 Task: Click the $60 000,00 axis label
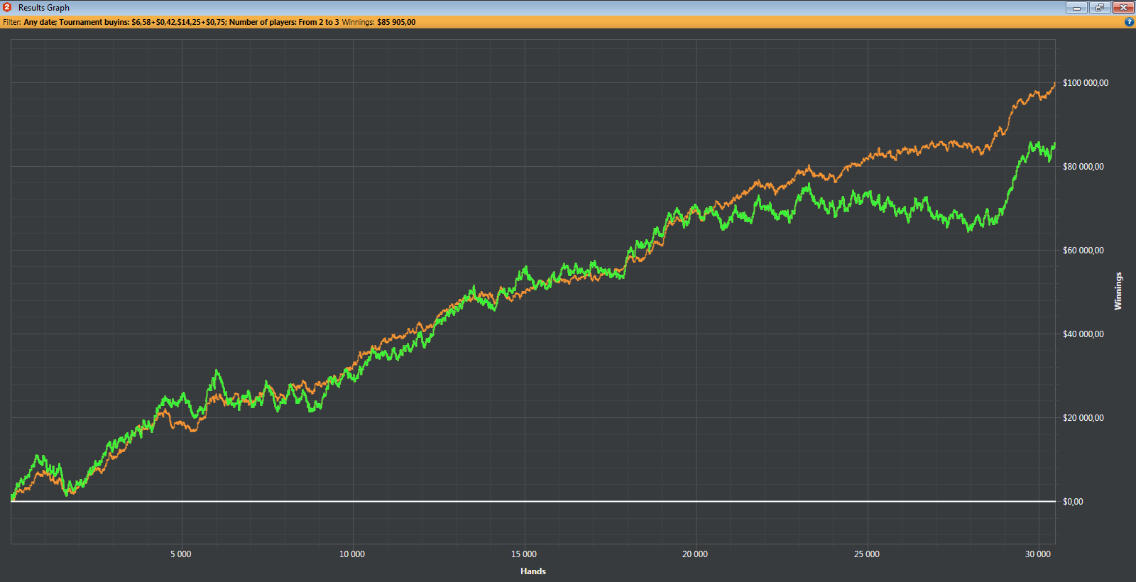[x=1083, y=251]
